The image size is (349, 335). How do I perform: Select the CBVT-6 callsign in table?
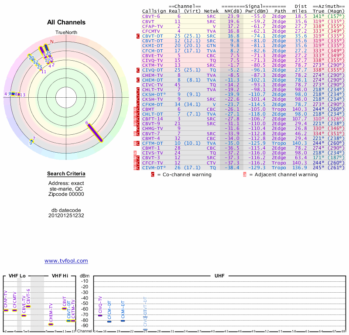click(x=151, y=16)
